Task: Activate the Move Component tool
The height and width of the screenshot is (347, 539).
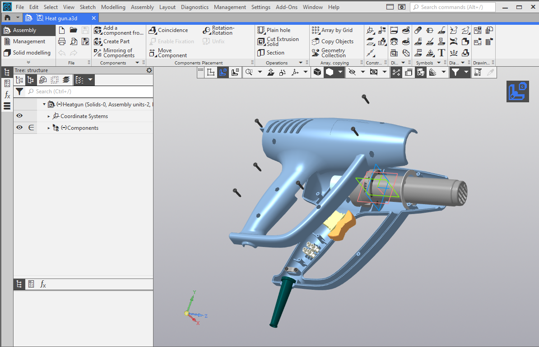Action: (168, 53)
